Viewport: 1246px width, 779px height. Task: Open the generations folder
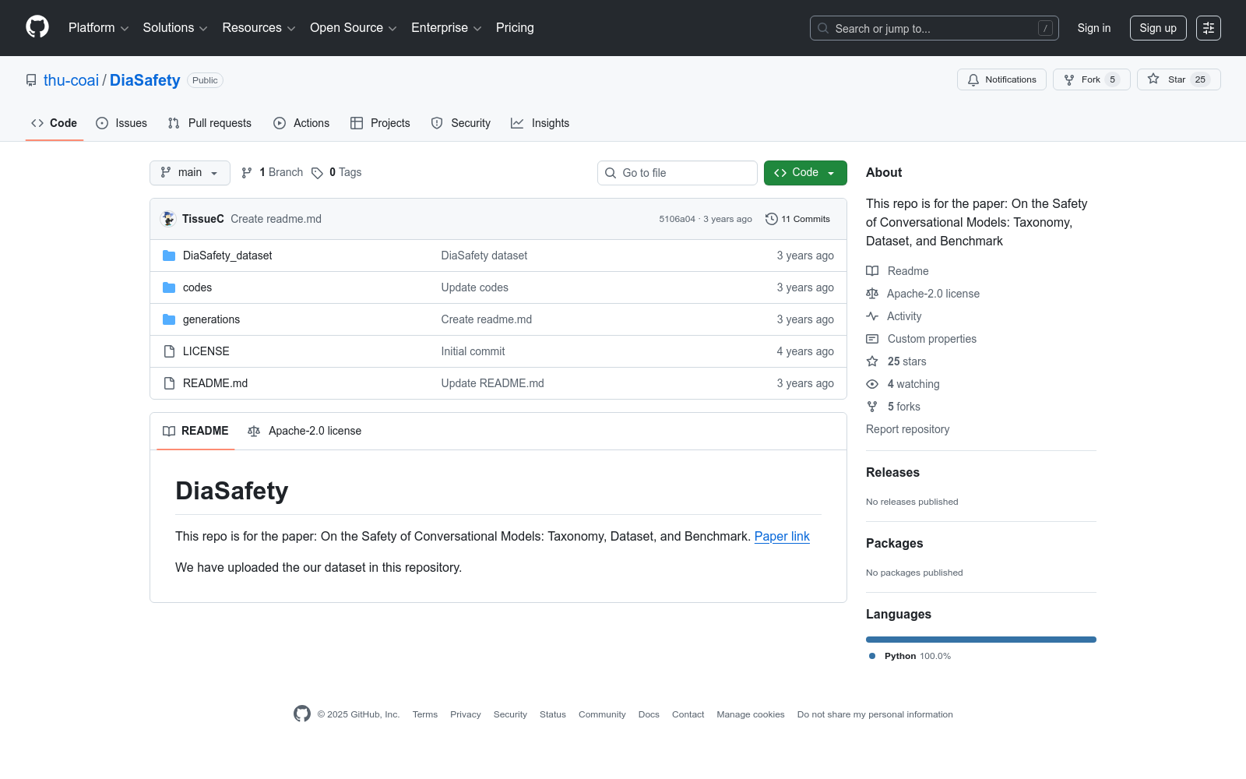[212, 319]
